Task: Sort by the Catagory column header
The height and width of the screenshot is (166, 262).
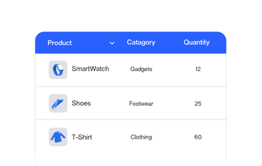Action: pyautogui.click(x=141, y=42)
